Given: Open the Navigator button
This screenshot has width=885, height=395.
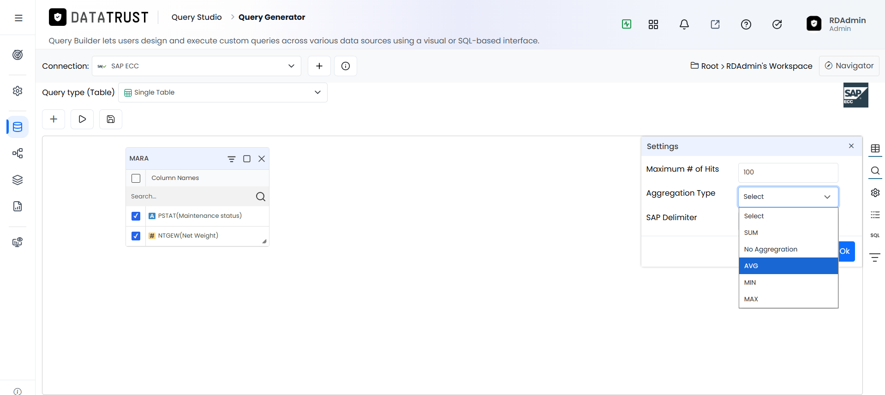Looking at the screenshot, I should pyautogui.click(x=849, y=66).
